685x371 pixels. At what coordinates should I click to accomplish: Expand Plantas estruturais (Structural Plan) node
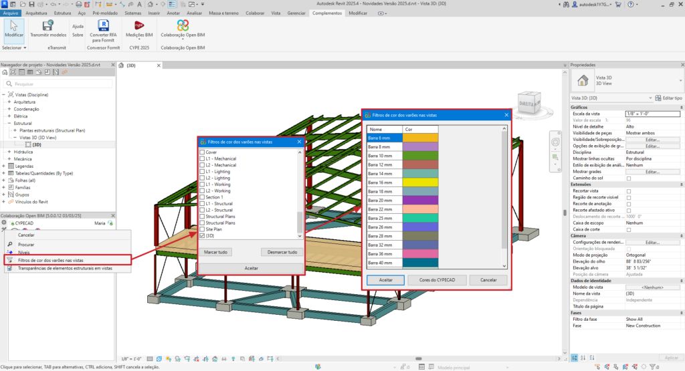pos(15,130)
